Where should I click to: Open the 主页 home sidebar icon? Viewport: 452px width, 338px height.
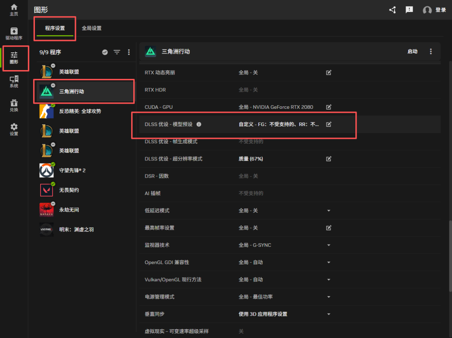point(14,10)
